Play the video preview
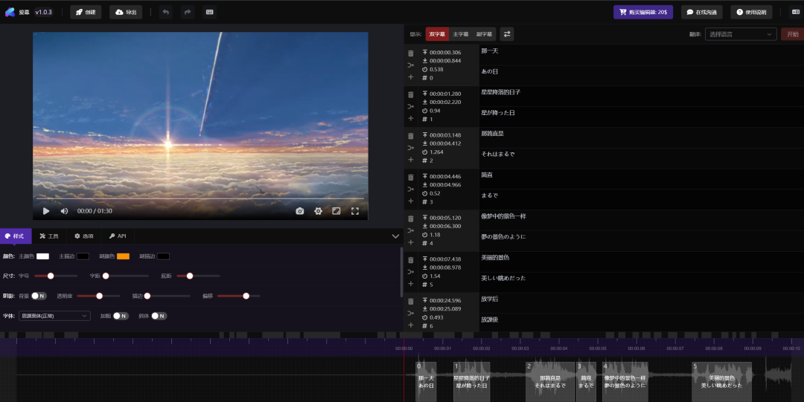Image resolution: width=804 pixels, height=402 pixels. (46, 211)
